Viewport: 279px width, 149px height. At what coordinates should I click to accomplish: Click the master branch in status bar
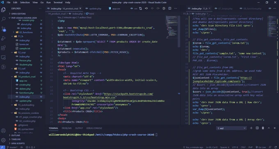(x=12, y=147)
